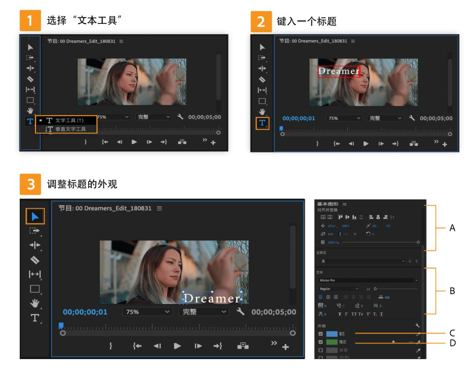The image size is (476, 371).
Task: Play the clip in step 3 monitor
Action: [x=178, y=346]
